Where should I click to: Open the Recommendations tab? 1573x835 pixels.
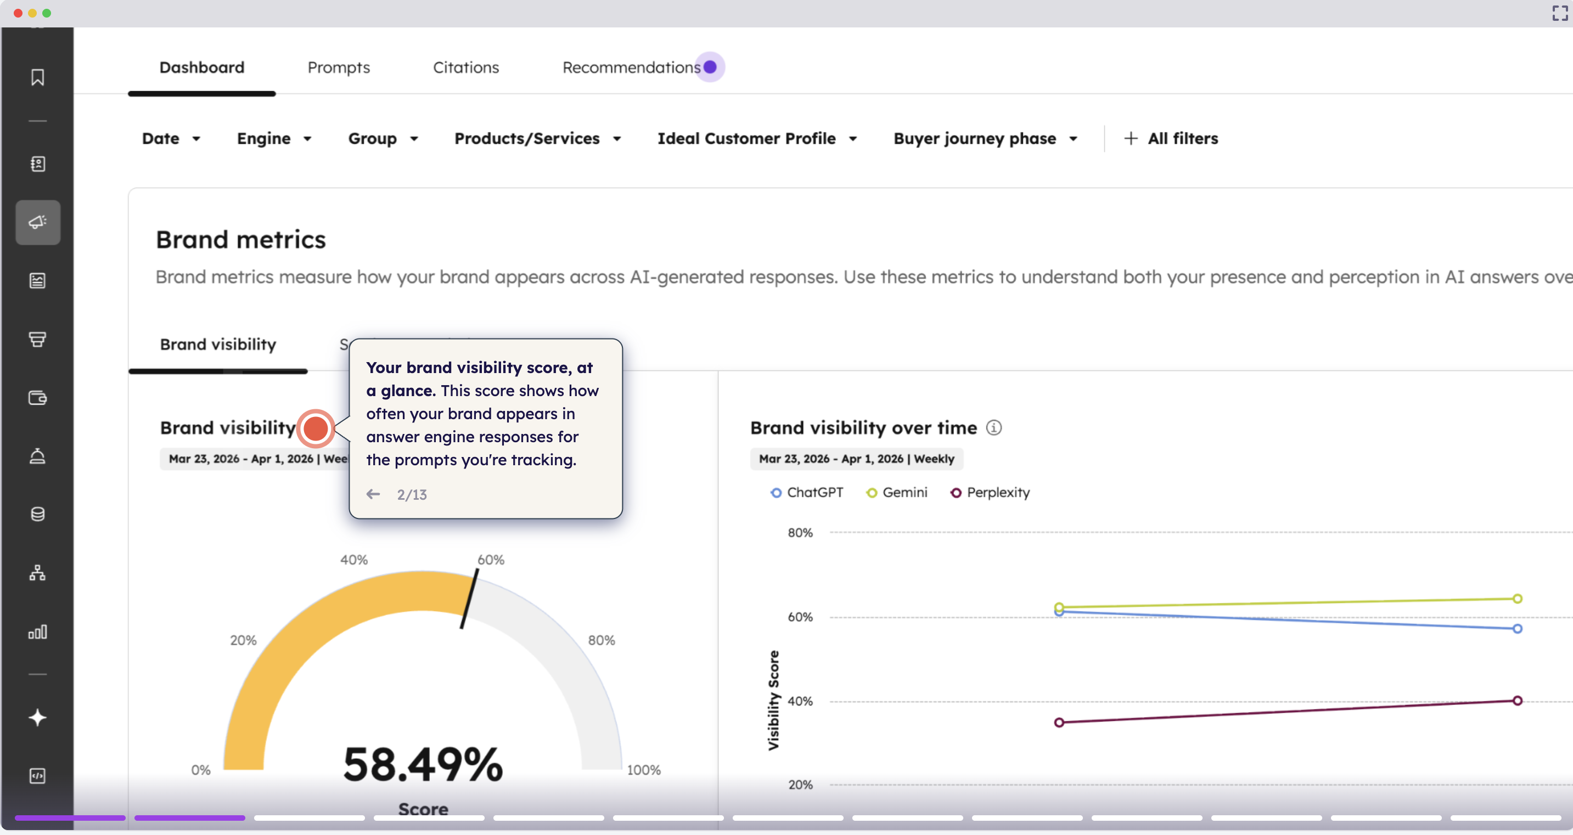tap(632, 67)
